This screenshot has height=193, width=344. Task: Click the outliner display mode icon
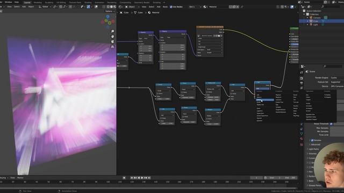pos(303,7)
